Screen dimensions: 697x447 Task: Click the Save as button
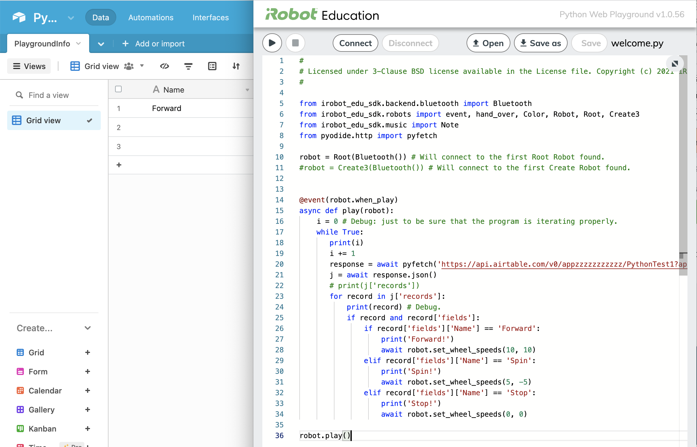pos(540,43)
